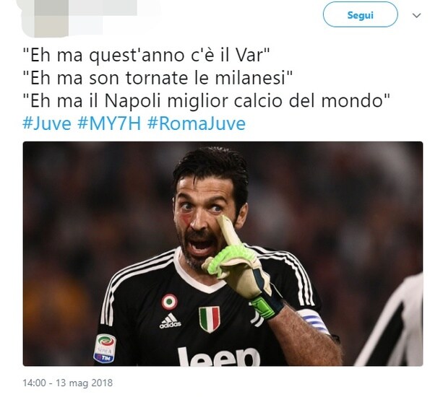The image size is (443, 397).
Task: Select the "Napoli miglior calcio del mondo" line
Action: (206, 100)
